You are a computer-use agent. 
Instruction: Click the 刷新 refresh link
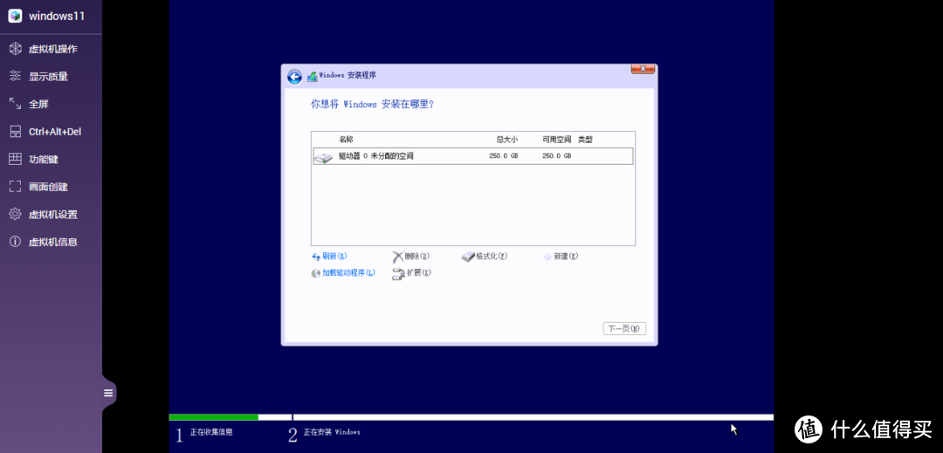[x=329, y=257]
